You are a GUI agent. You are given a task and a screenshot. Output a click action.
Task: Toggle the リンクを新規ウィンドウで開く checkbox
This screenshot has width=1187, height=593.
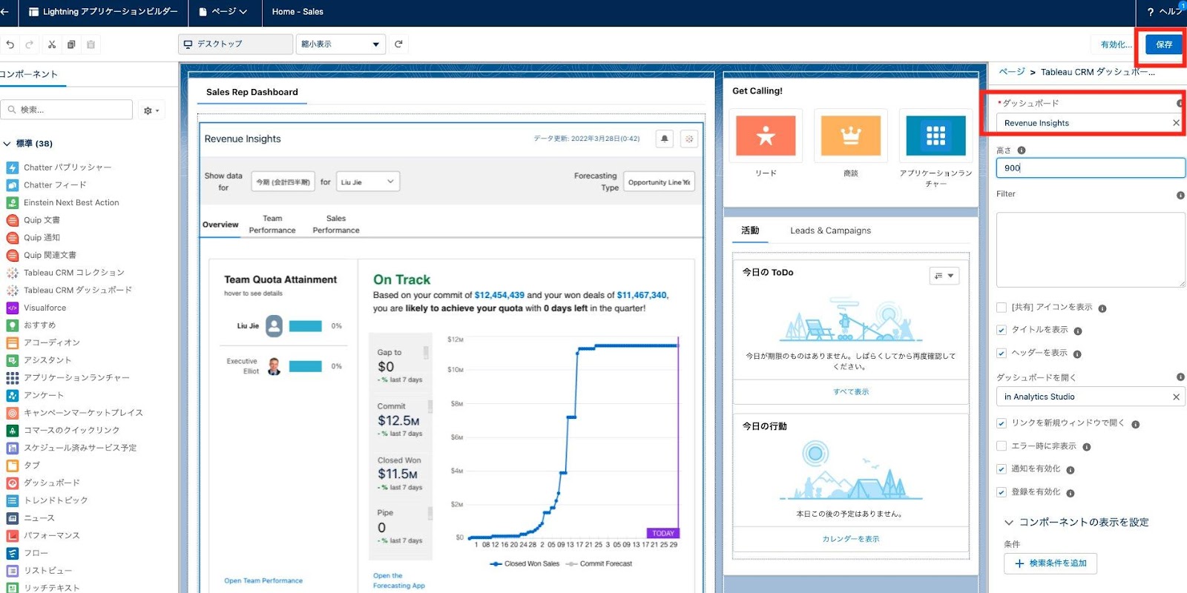1002,423
